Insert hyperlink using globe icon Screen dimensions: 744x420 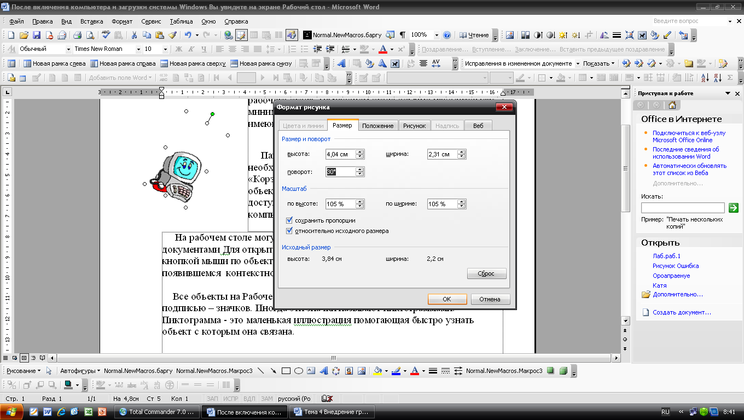click(228, 35)
